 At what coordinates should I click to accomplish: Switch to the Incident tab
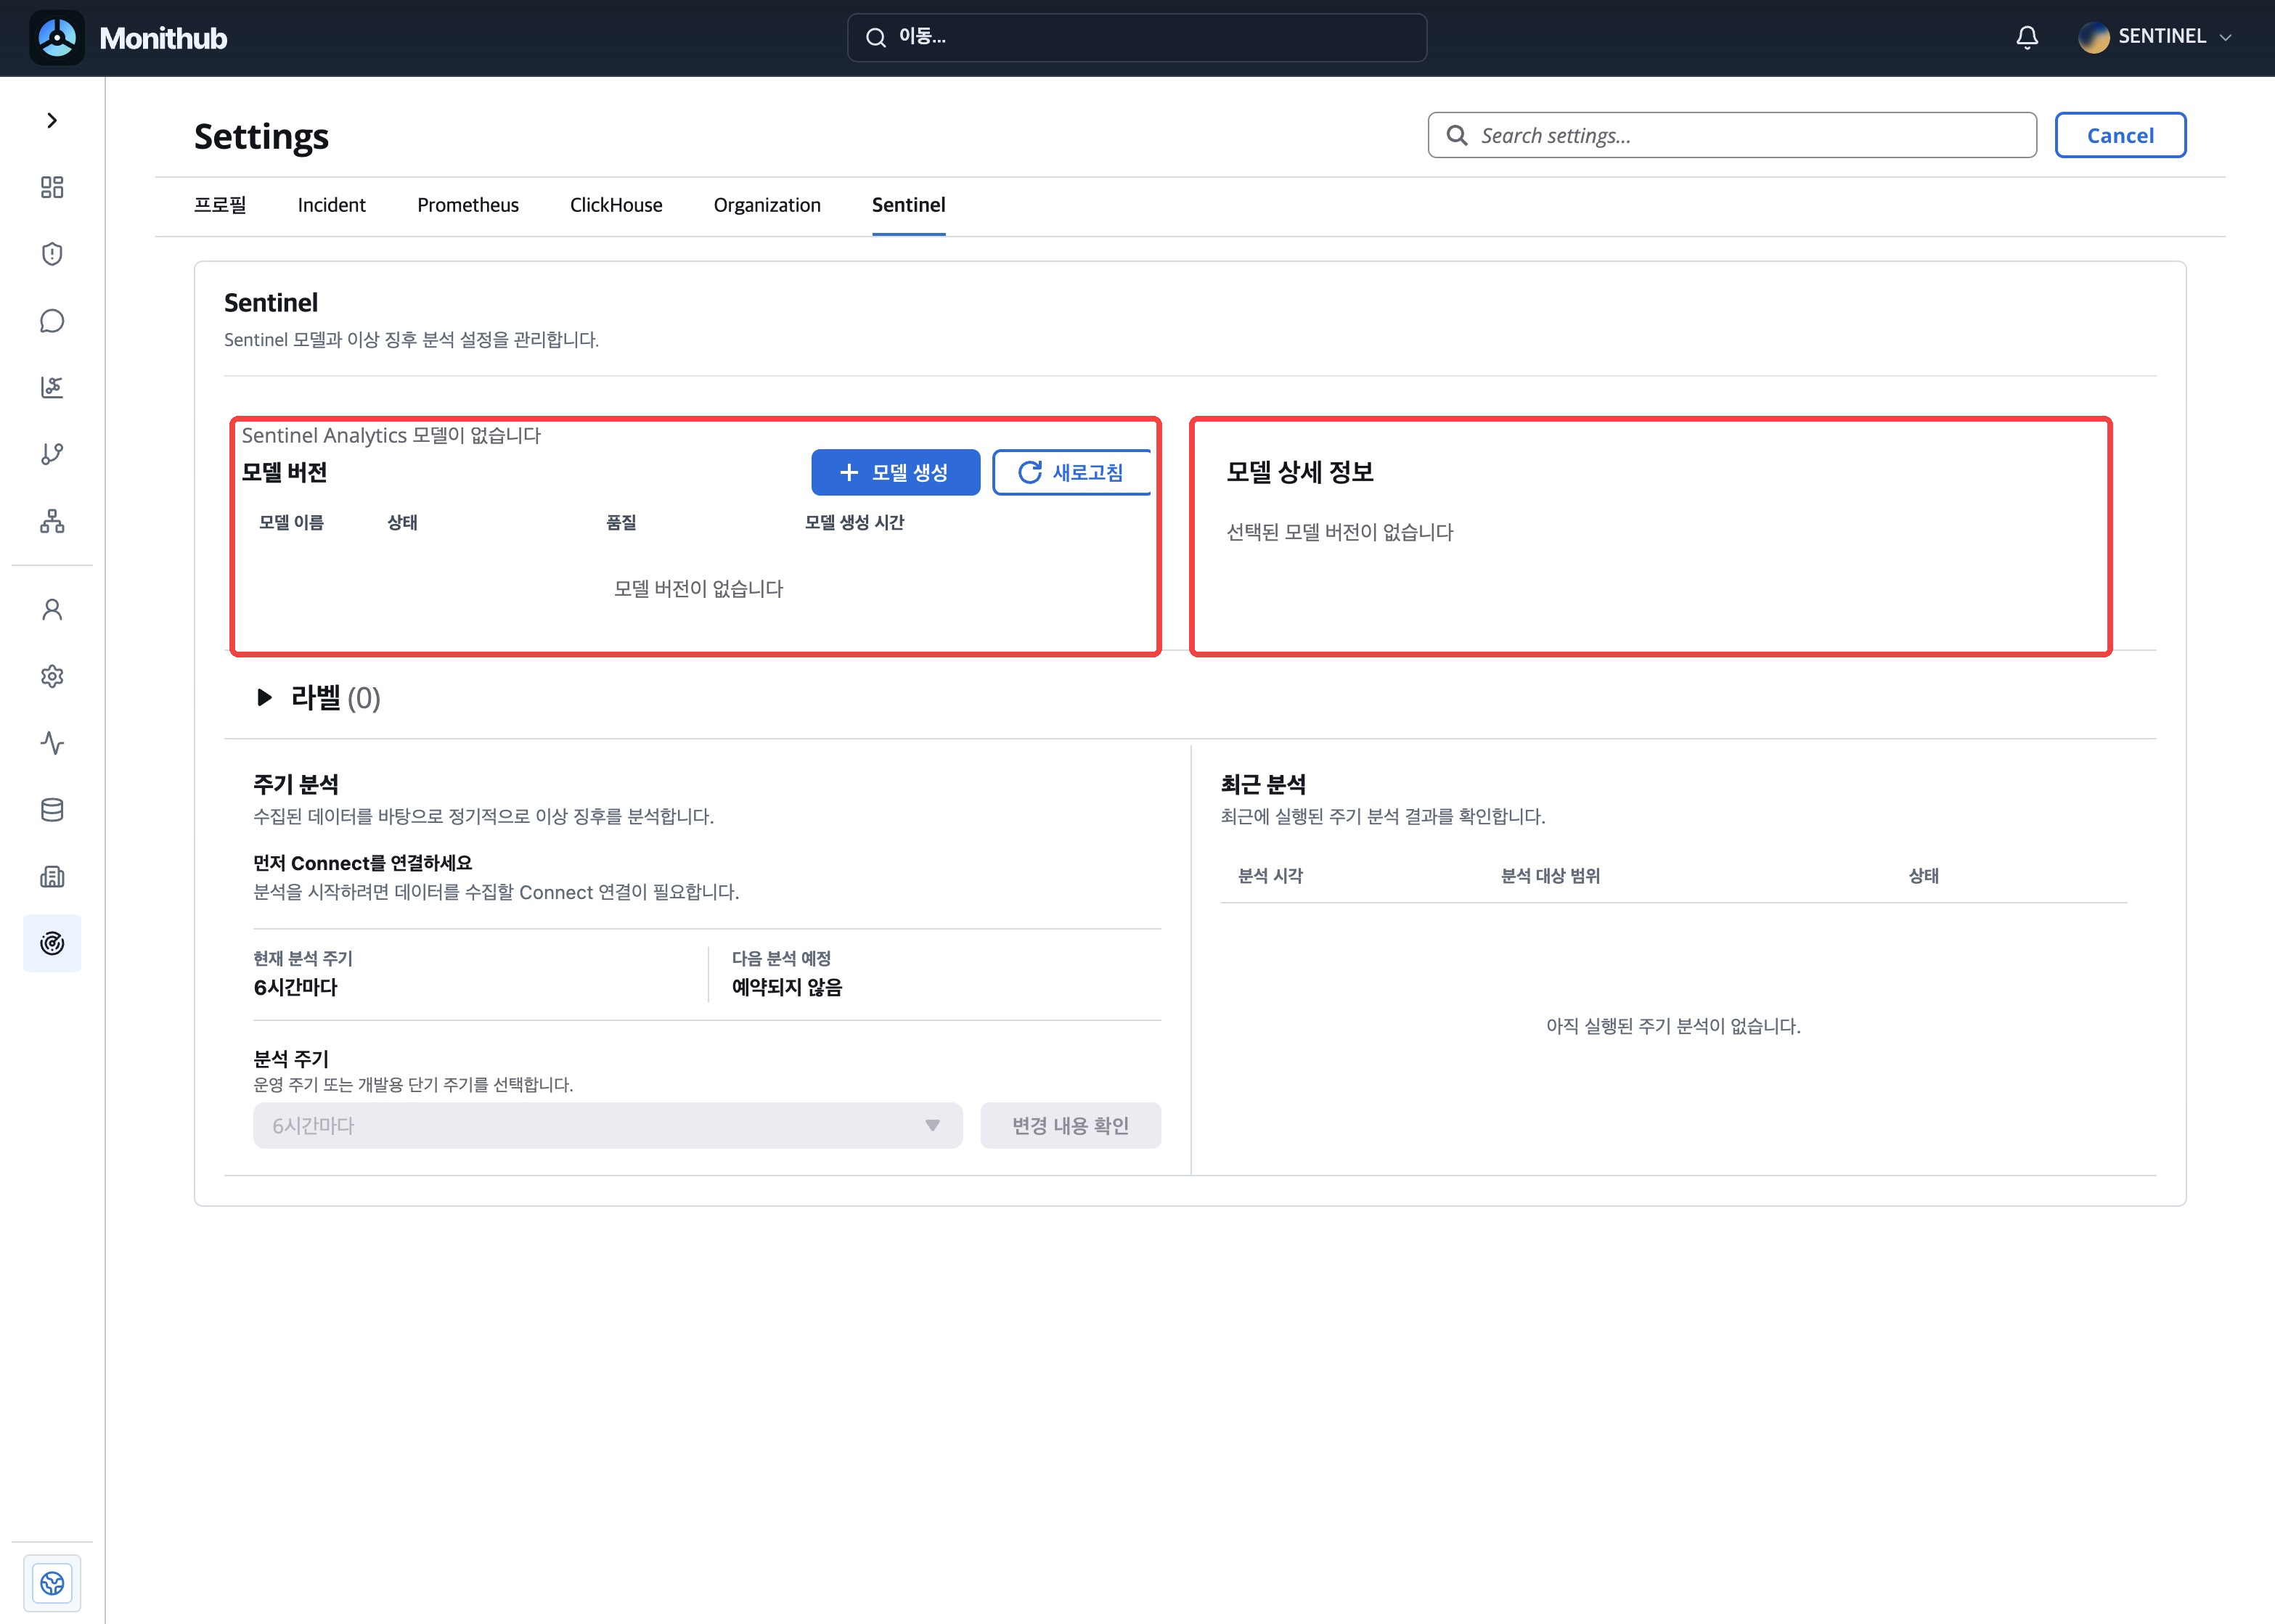click(x=331, y=205)
